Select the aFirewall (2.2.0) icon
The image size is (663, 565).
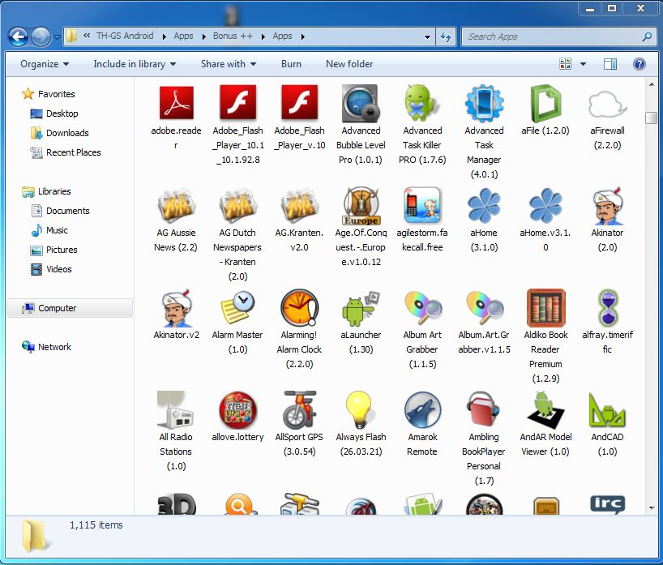pyautogui.click(x=607, y=104)
